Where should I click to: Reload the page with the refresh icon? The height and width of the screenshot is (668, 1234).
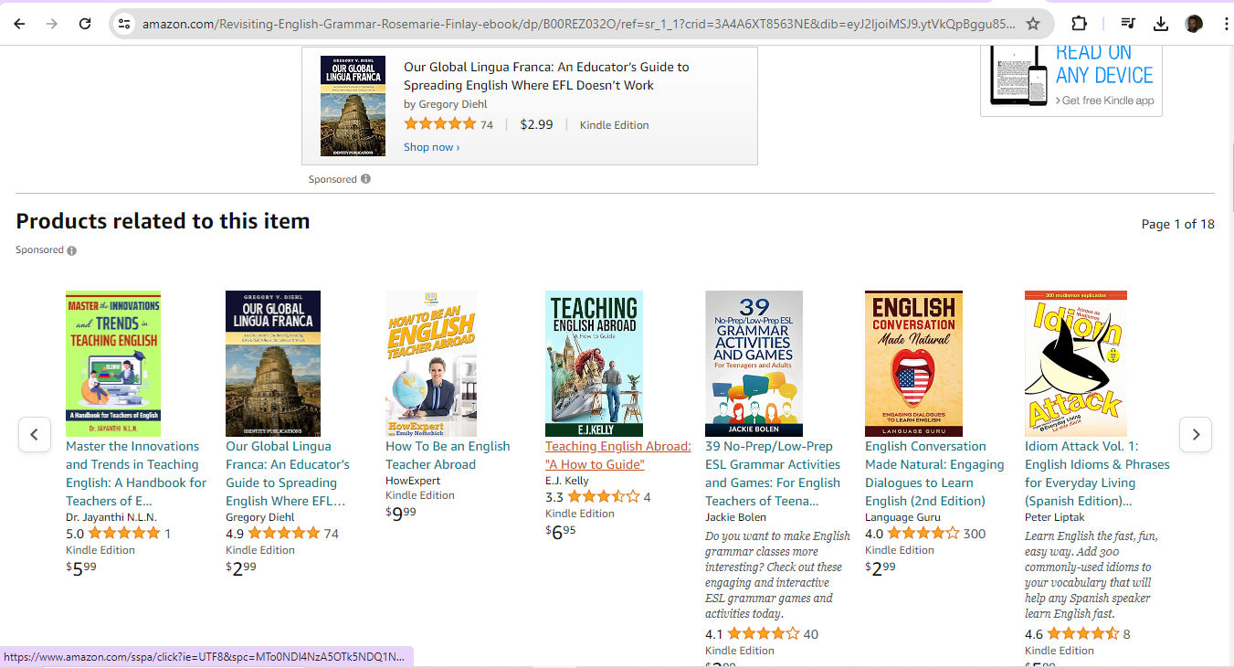click(85, 25)
